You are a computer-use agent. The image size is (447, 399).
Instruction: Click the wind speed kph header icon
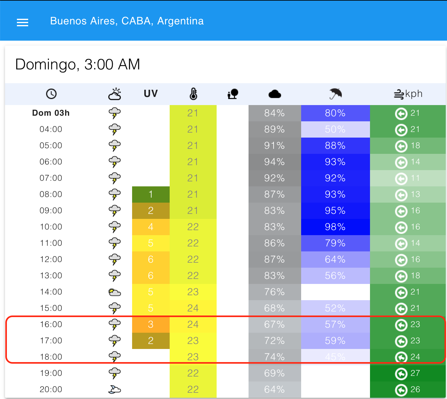[x=399, y=94]
